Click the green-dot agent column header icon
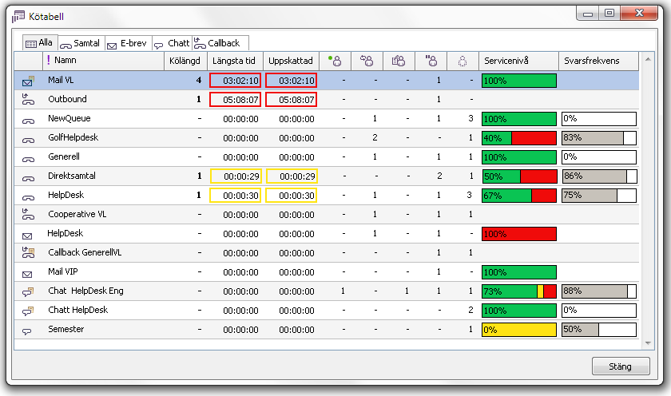Screen dimensions: 671x396 tap(335, 61)
